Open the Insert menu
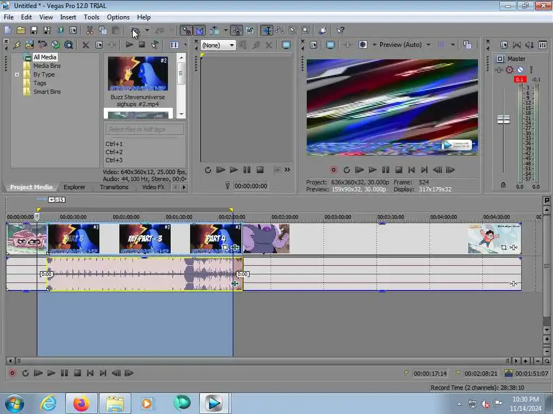The height and width of the screenshot is (414, 553). pos(68,17)
